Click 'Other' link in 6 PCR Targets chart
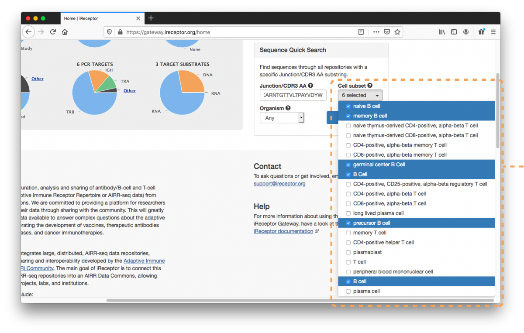This screenshot has height=333, width=524. (x=130, y=91)
